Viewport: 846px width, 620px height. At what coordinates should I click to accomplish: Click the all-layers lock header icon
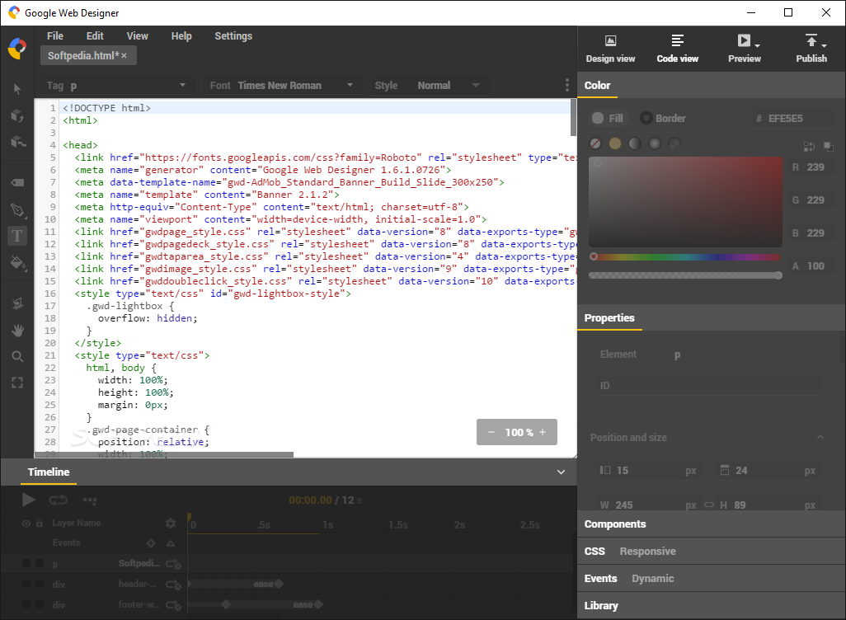(x=40, y=524)
